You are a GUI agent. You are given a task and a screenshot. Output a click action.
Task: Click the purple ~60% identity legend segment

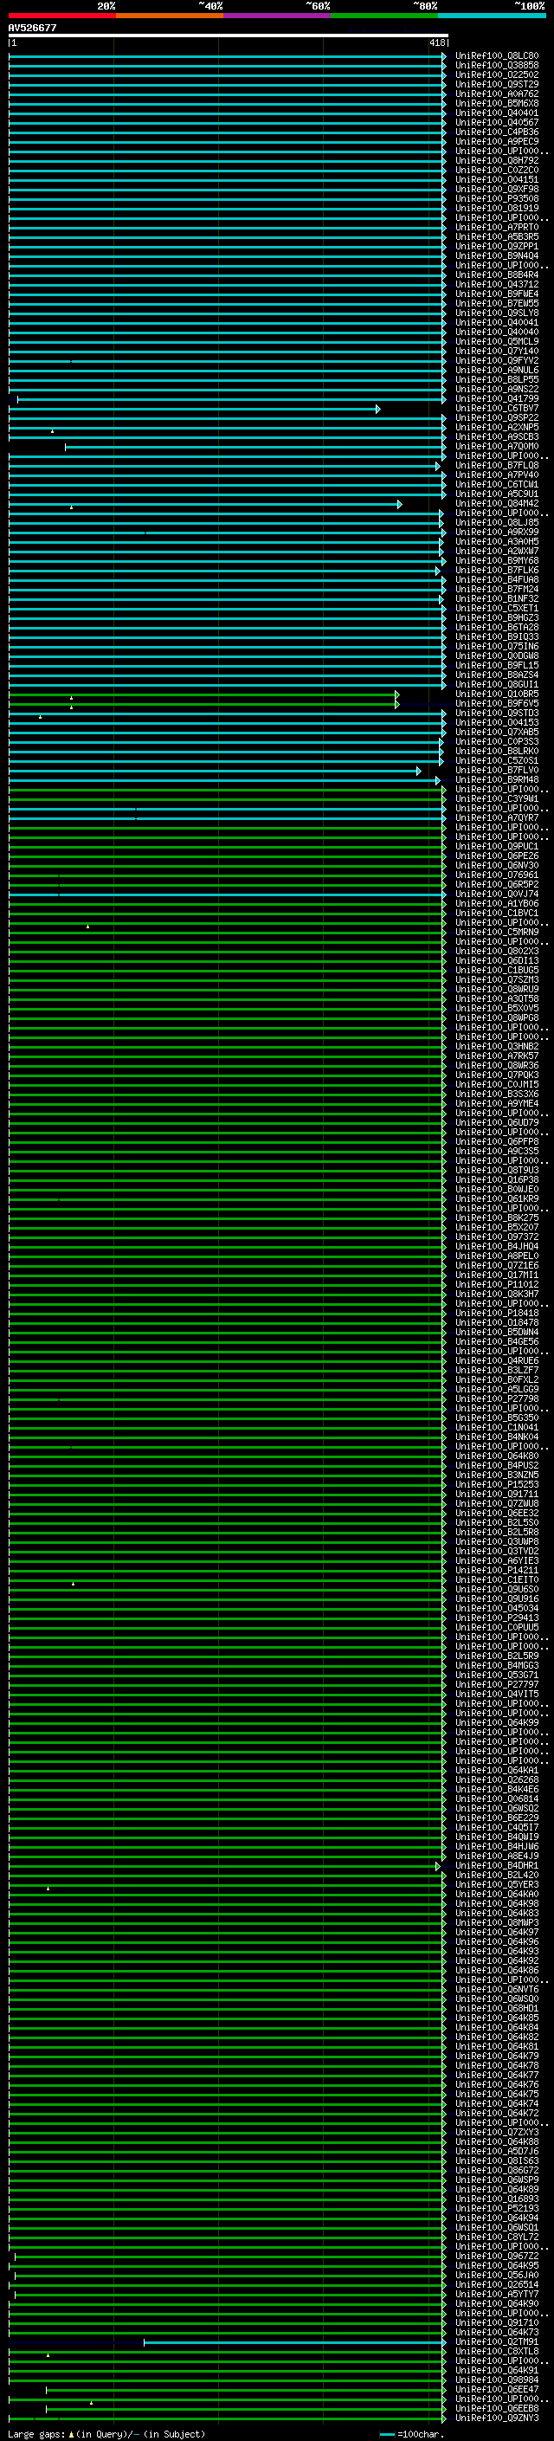tap(276, 16)
